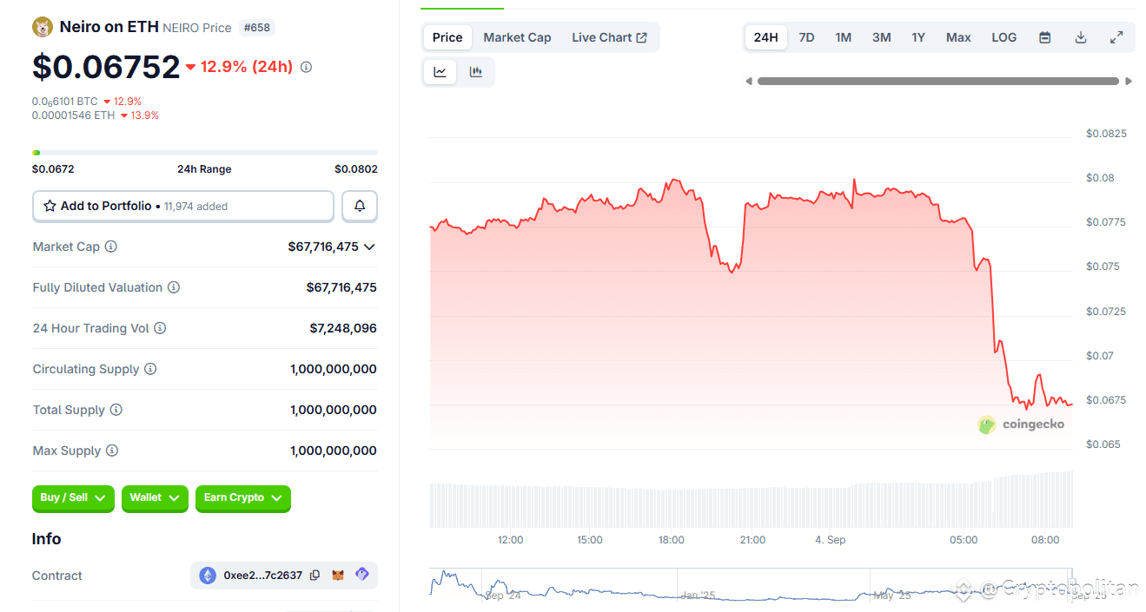Select the line chart view icon

(x=440, y=72)
